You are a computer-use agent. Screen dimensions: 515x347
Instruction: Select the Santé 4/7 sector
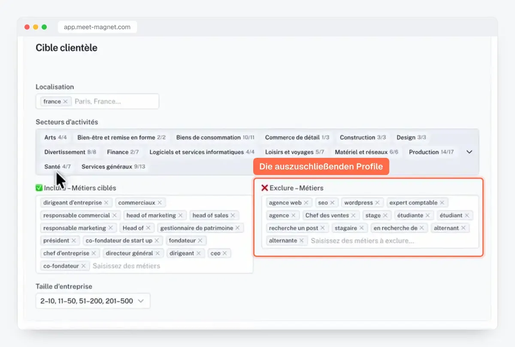point(58,167)
